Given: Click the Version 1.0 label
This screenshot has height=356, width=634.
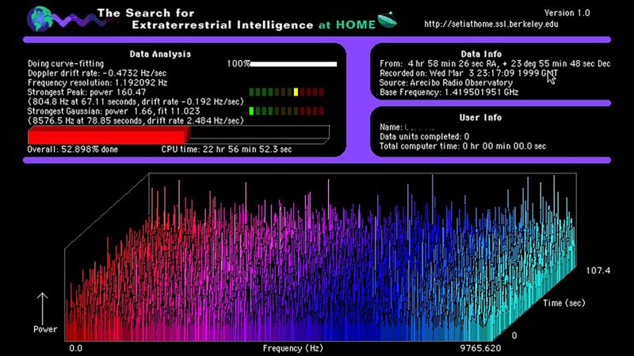Looking at the screenshot, I should point(566,12).
